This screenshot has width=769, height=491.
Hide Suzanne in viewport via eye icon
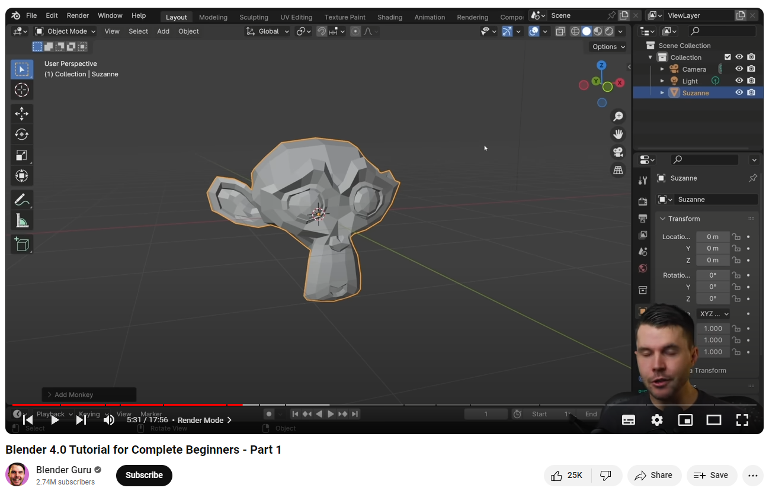[739, 92]
